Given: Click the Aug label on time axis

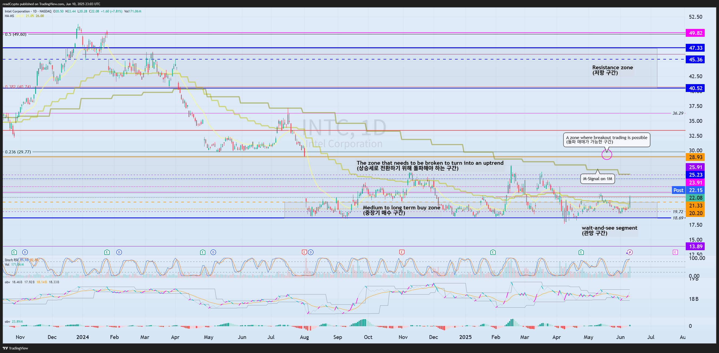Looking at the screenshot, I should pyautogui.click(x=304, y=337).
